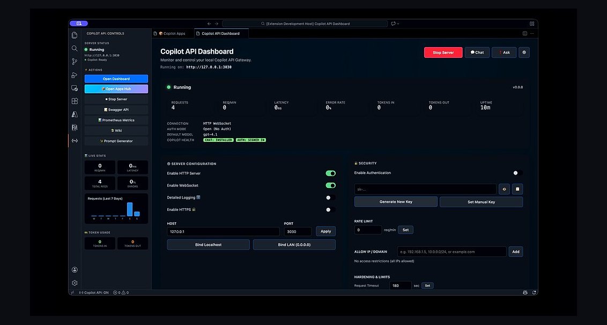The width and height of the screenshot is (607, 325).
Task: Go forward with the right arrow in title bar
Action: 217,24
